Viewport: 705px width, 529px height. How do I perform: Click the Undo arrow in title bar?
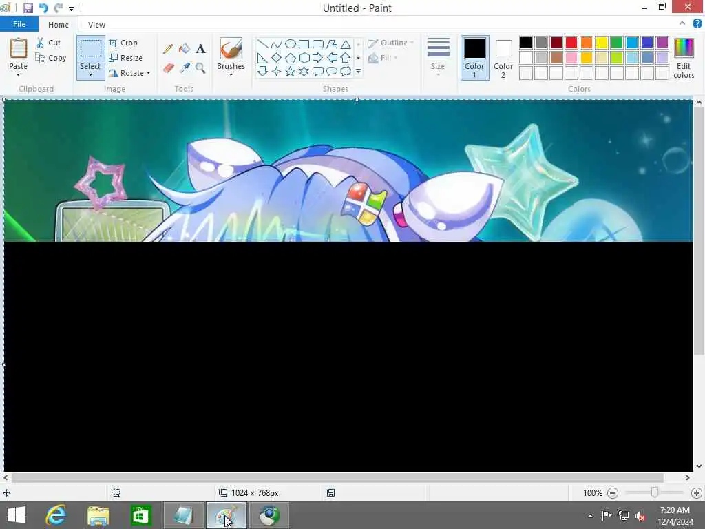click(43, 8)
